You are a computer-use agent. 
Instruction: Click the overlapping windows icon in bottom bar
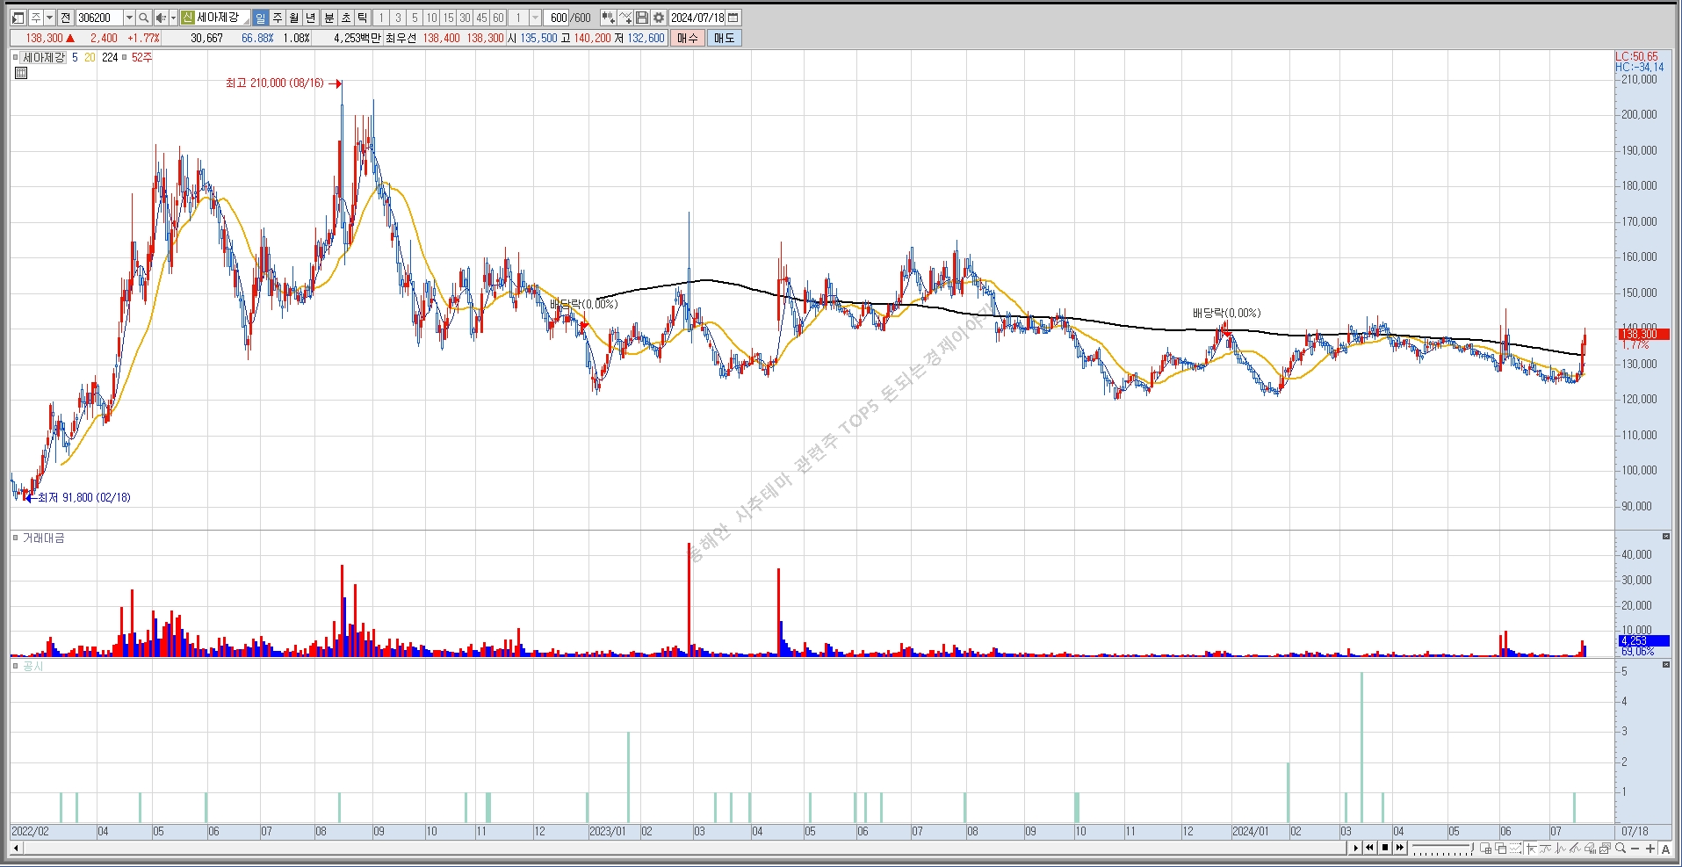pos(1500,848)
